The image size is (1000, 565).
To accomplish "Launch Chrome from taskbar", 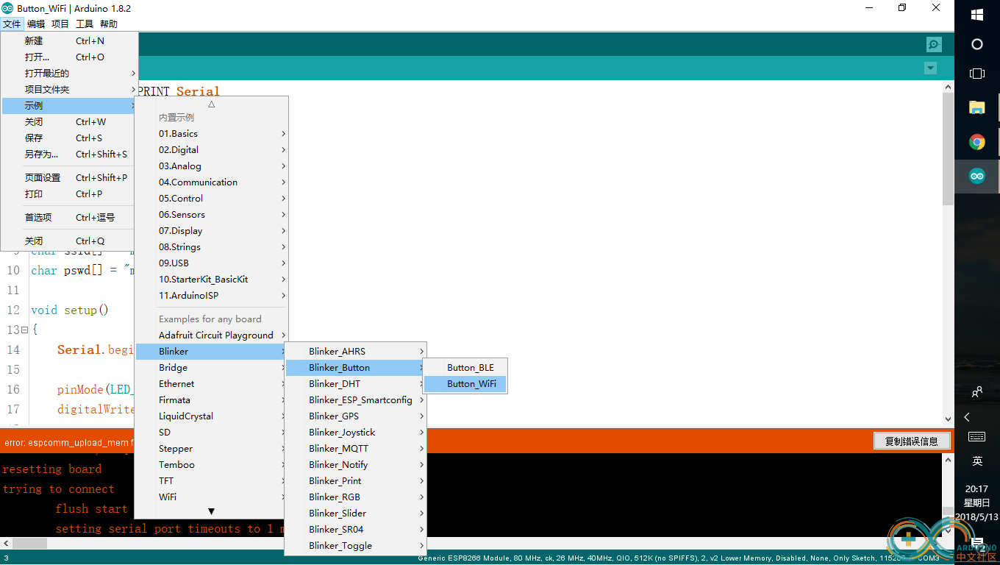I will click(x=977, y=142).
